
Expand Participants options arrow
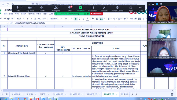tap(63, 7)
